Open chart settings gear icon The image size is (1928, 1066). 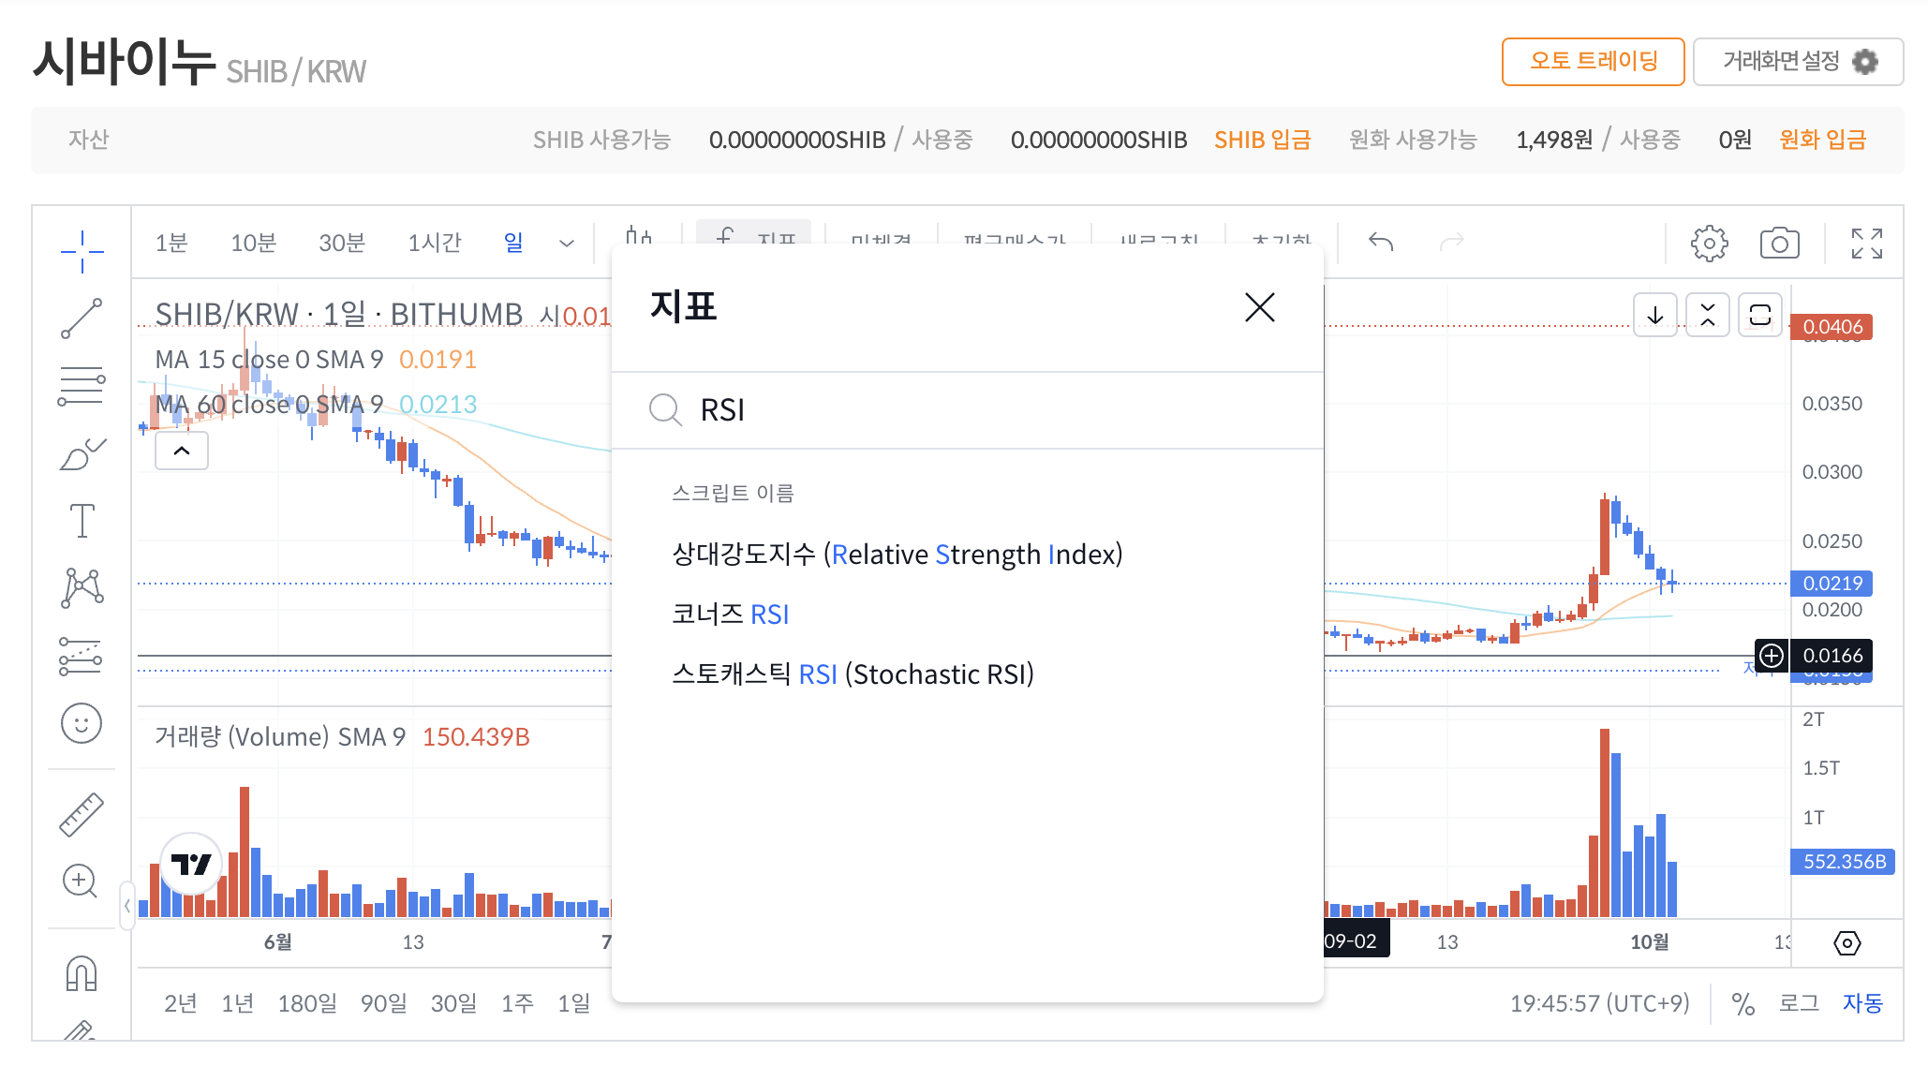pyautogui.click(x=1709, y=244)
